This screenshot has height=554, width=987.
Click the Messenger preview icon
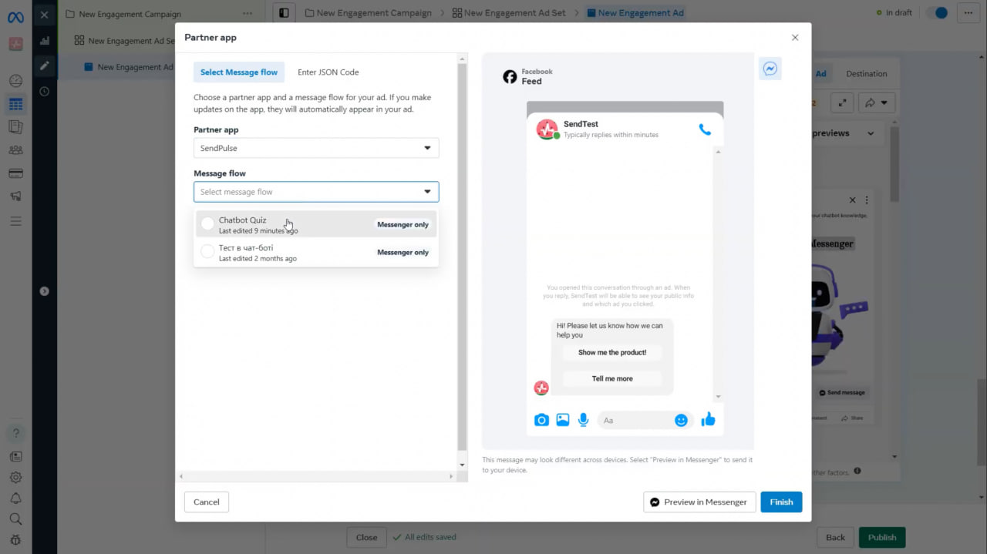coord(770,69)
